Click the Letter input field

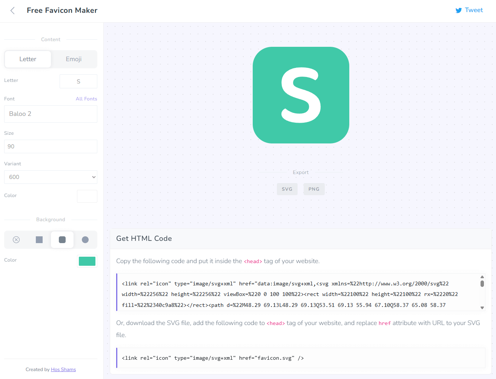coord(78,82)
